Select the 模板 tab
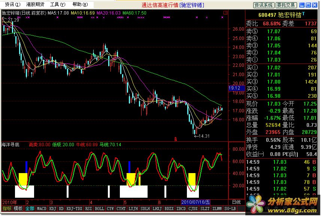Image resolution: width=321 pixels, height=216 pixels. [18, 209]
